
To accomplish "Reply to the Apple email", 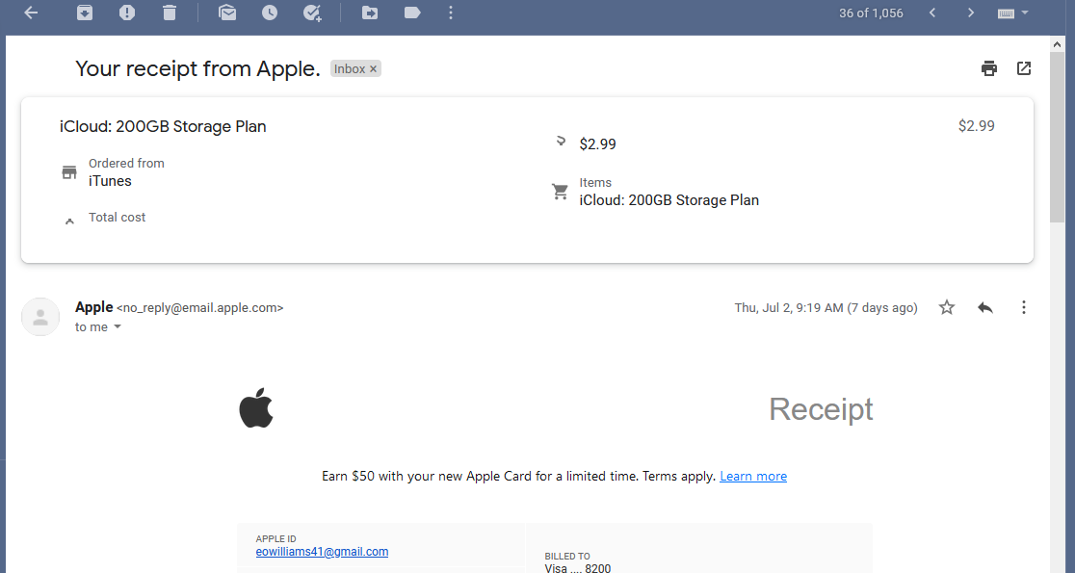I will pyautogui.click(x=985, y=307).
